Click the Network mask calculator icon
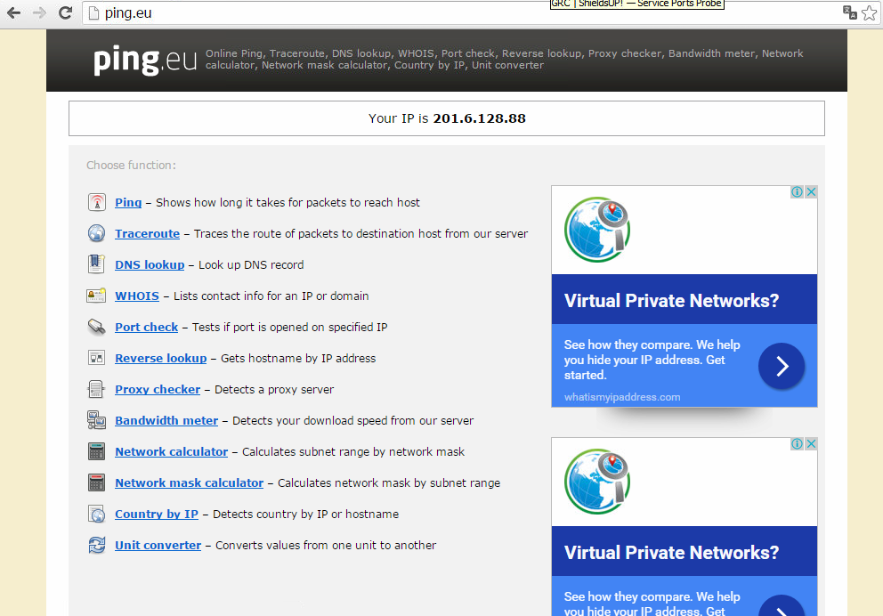Image resolution: width=883 pixels, height=616 pixels. coord(97,482)
